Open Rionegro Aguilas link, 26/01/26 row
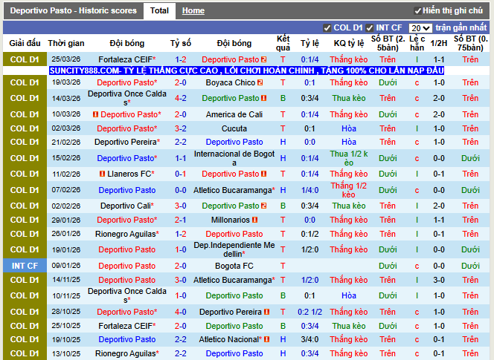 click(127, 234)
